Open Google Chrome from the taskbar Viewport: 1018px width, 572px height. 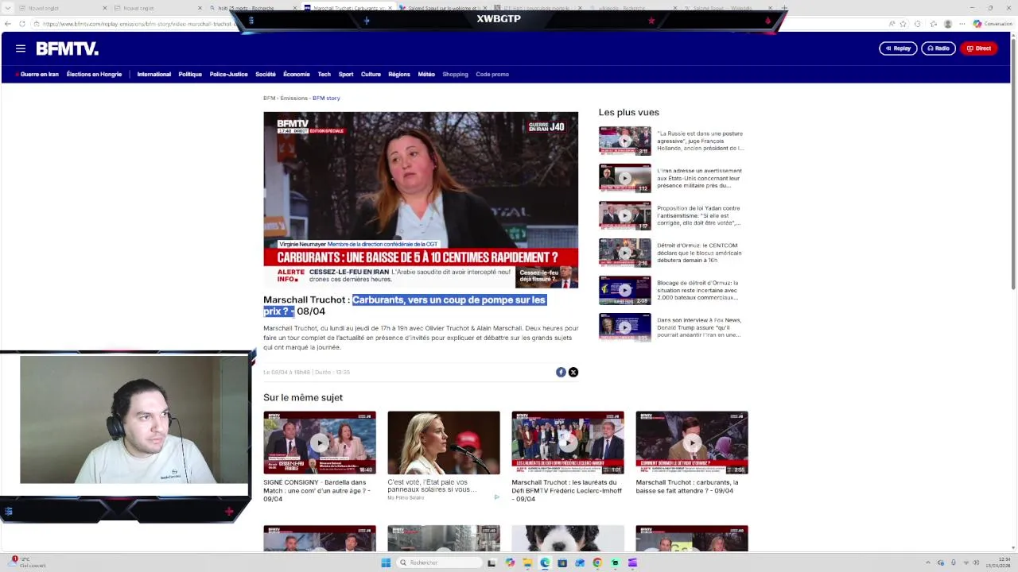[x=597, y=562]
